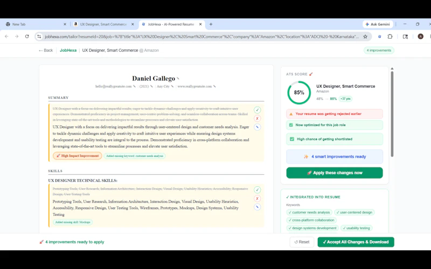Bookmark this page with the star icon
This screenshot has height=269, width=431.
click(365, 37)
